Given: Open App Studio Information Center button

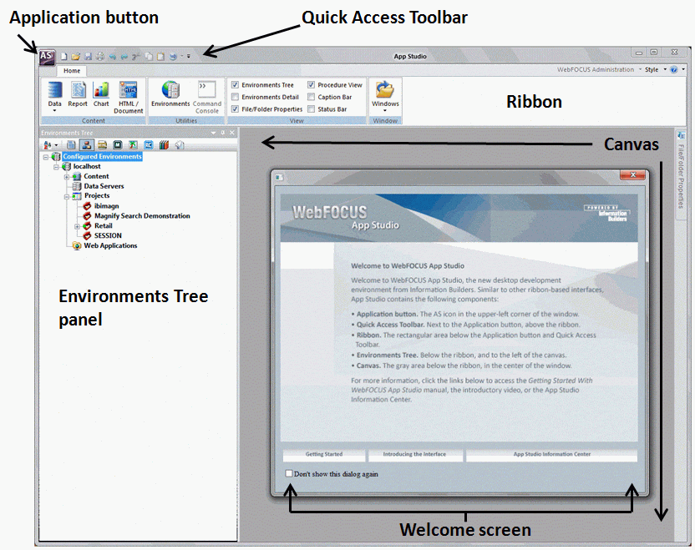Looking at the screenshot, I should pos(552,454).
